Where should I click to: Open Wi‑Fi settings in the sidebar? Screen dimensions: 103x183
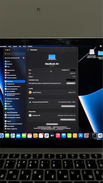(15, 62)
